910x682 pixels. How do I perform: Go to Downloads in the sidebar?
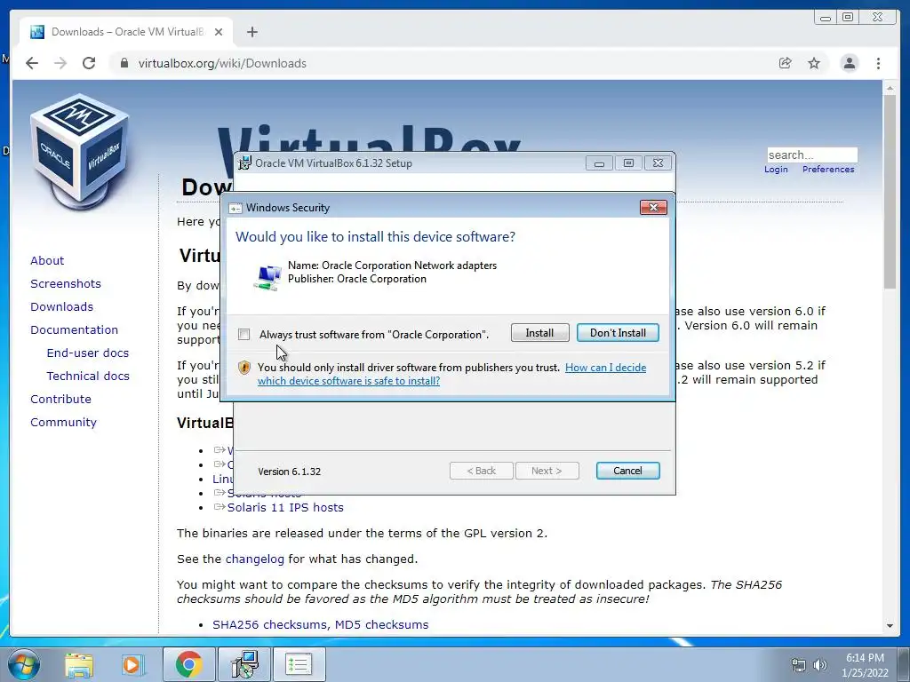[61, 306]
